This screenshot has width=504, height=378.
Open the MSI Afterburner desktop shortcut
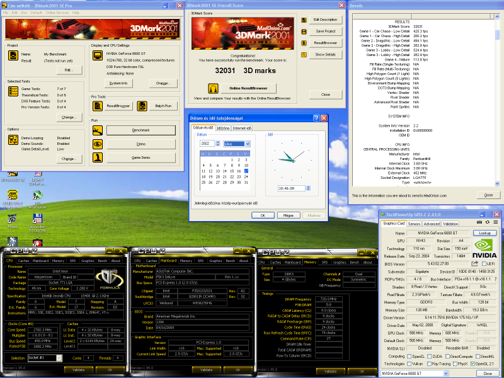click(x=38, y=199)
